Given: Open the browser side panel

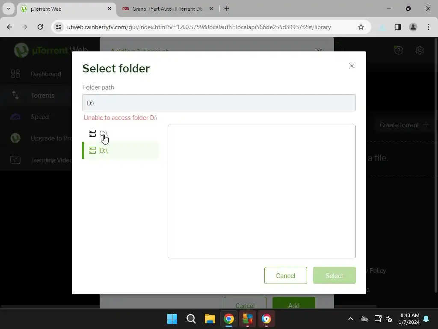Looking at the screenshot, I should [x=397, y=27].
